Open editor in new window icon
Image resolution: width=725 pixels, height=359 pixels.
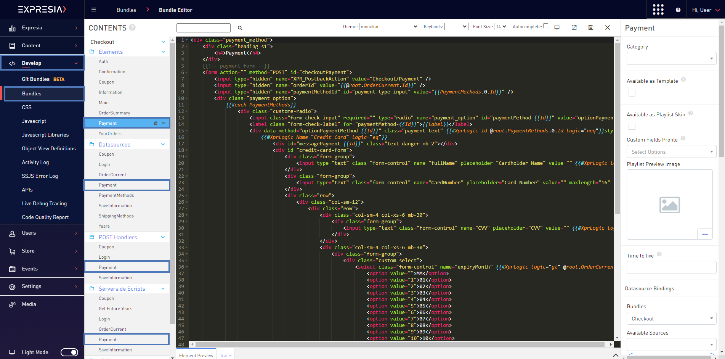point(574,27)
